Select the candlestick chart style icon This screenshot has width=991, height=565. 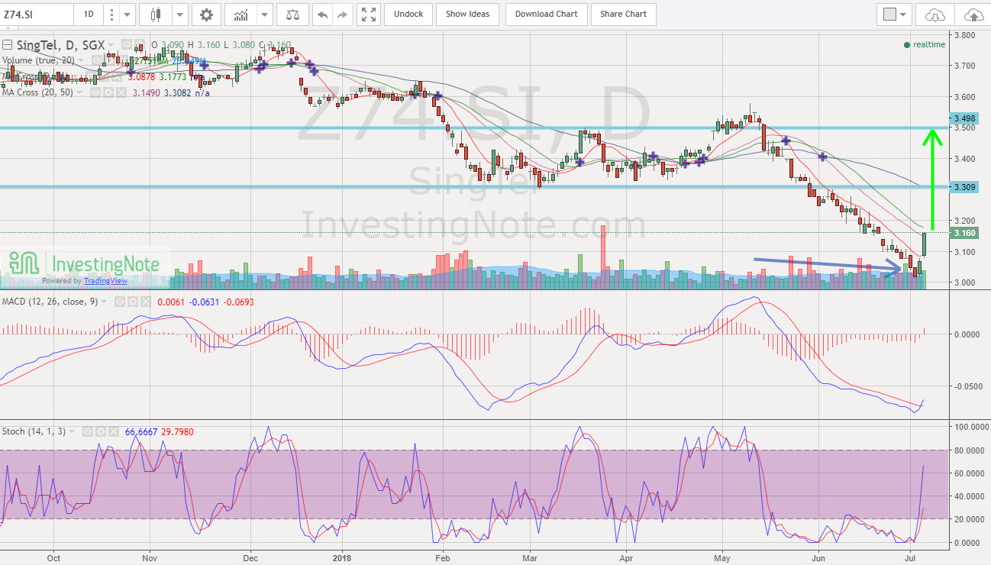(157, 15)
